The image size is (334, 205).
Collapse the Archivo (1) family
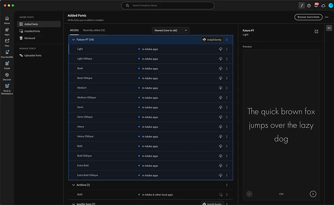pyautogui.click(x=73, y=185)
